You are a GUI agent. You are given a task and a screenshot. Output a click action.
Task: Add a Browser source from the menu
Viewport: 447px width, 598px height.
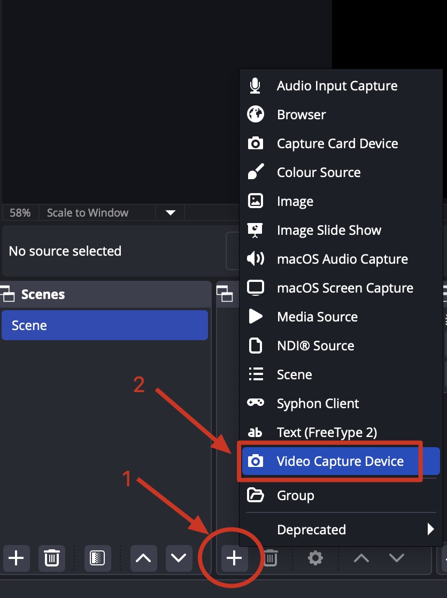coord(301,114)
